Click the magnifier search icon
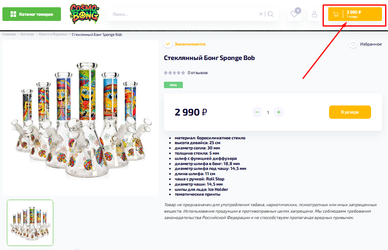Screen dimensions: 388x250 coord(271,14)
